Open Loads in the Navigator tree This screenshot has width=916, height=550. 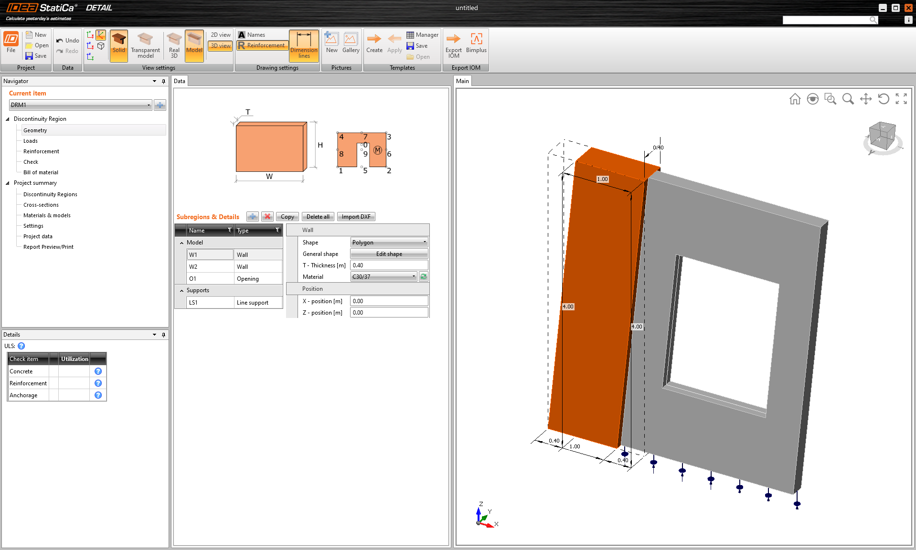click(31, 141)
